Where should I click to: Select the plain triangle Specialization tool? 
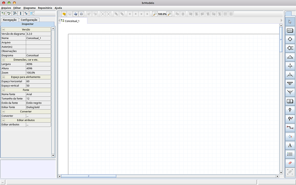(290, 57)
